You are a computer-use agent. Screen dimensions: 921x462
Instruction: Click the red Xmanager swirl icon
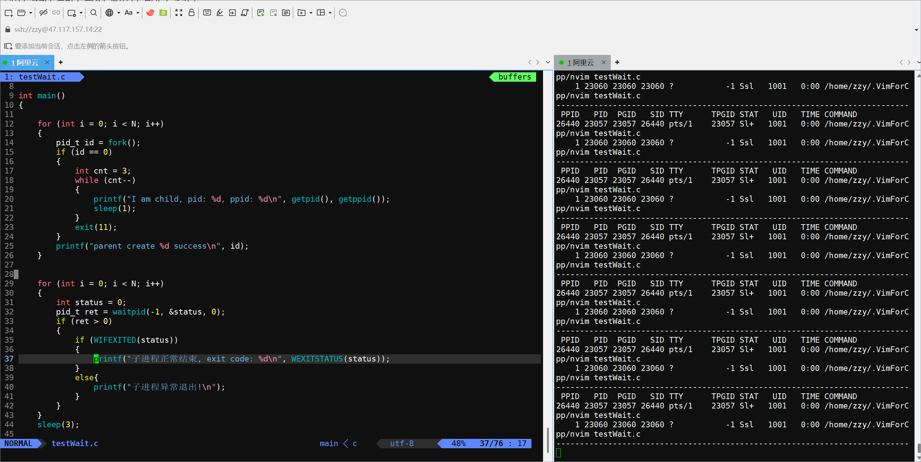coord(150,13)
